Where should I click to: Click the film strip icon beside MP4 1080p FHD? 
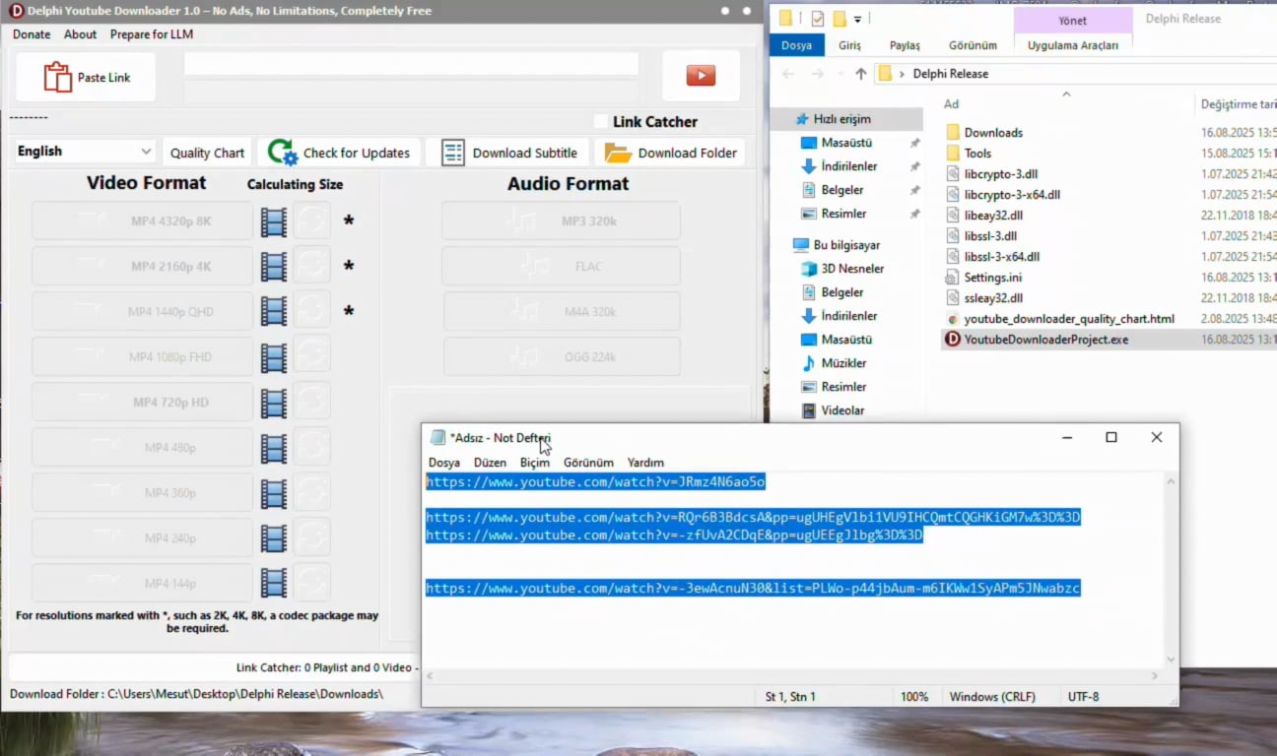[x=274, y=357]
